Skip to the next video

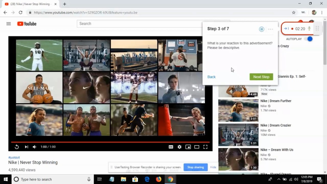point(26,147)
